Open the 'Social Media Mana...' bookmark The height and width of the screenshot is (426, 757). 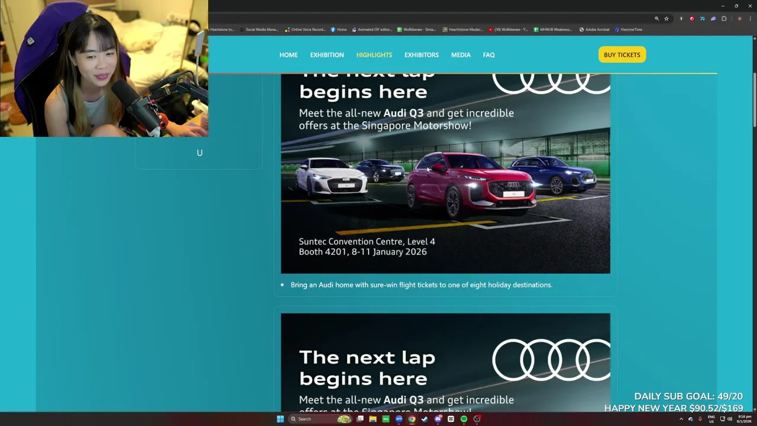point(258,29)
